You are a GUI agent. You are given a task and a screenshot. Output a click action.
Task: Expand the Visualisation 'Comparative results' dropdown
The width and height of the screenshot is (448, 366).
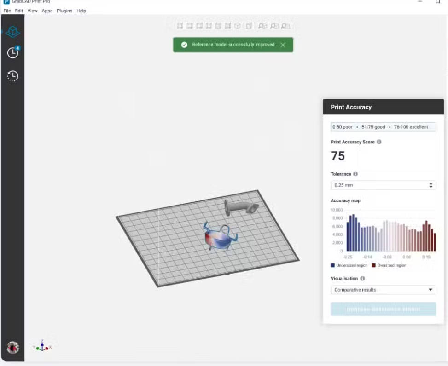click(383, 290)
